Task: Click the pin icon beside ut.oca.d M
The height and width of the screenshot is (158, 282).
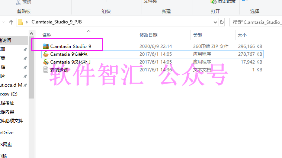Action: [25, 85]
